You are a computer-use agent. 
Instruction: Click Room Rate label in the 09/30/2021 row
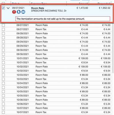point(42,50)
